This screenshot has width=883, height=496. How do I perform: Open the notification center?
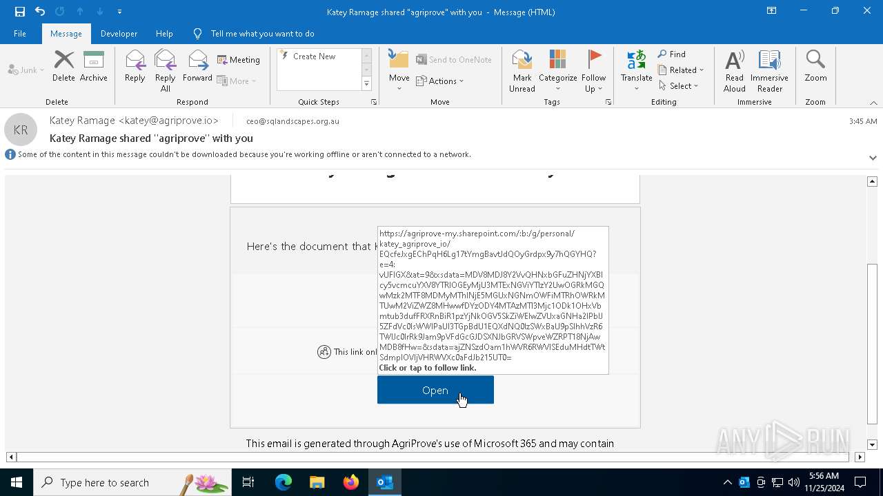tap(860, 482)
